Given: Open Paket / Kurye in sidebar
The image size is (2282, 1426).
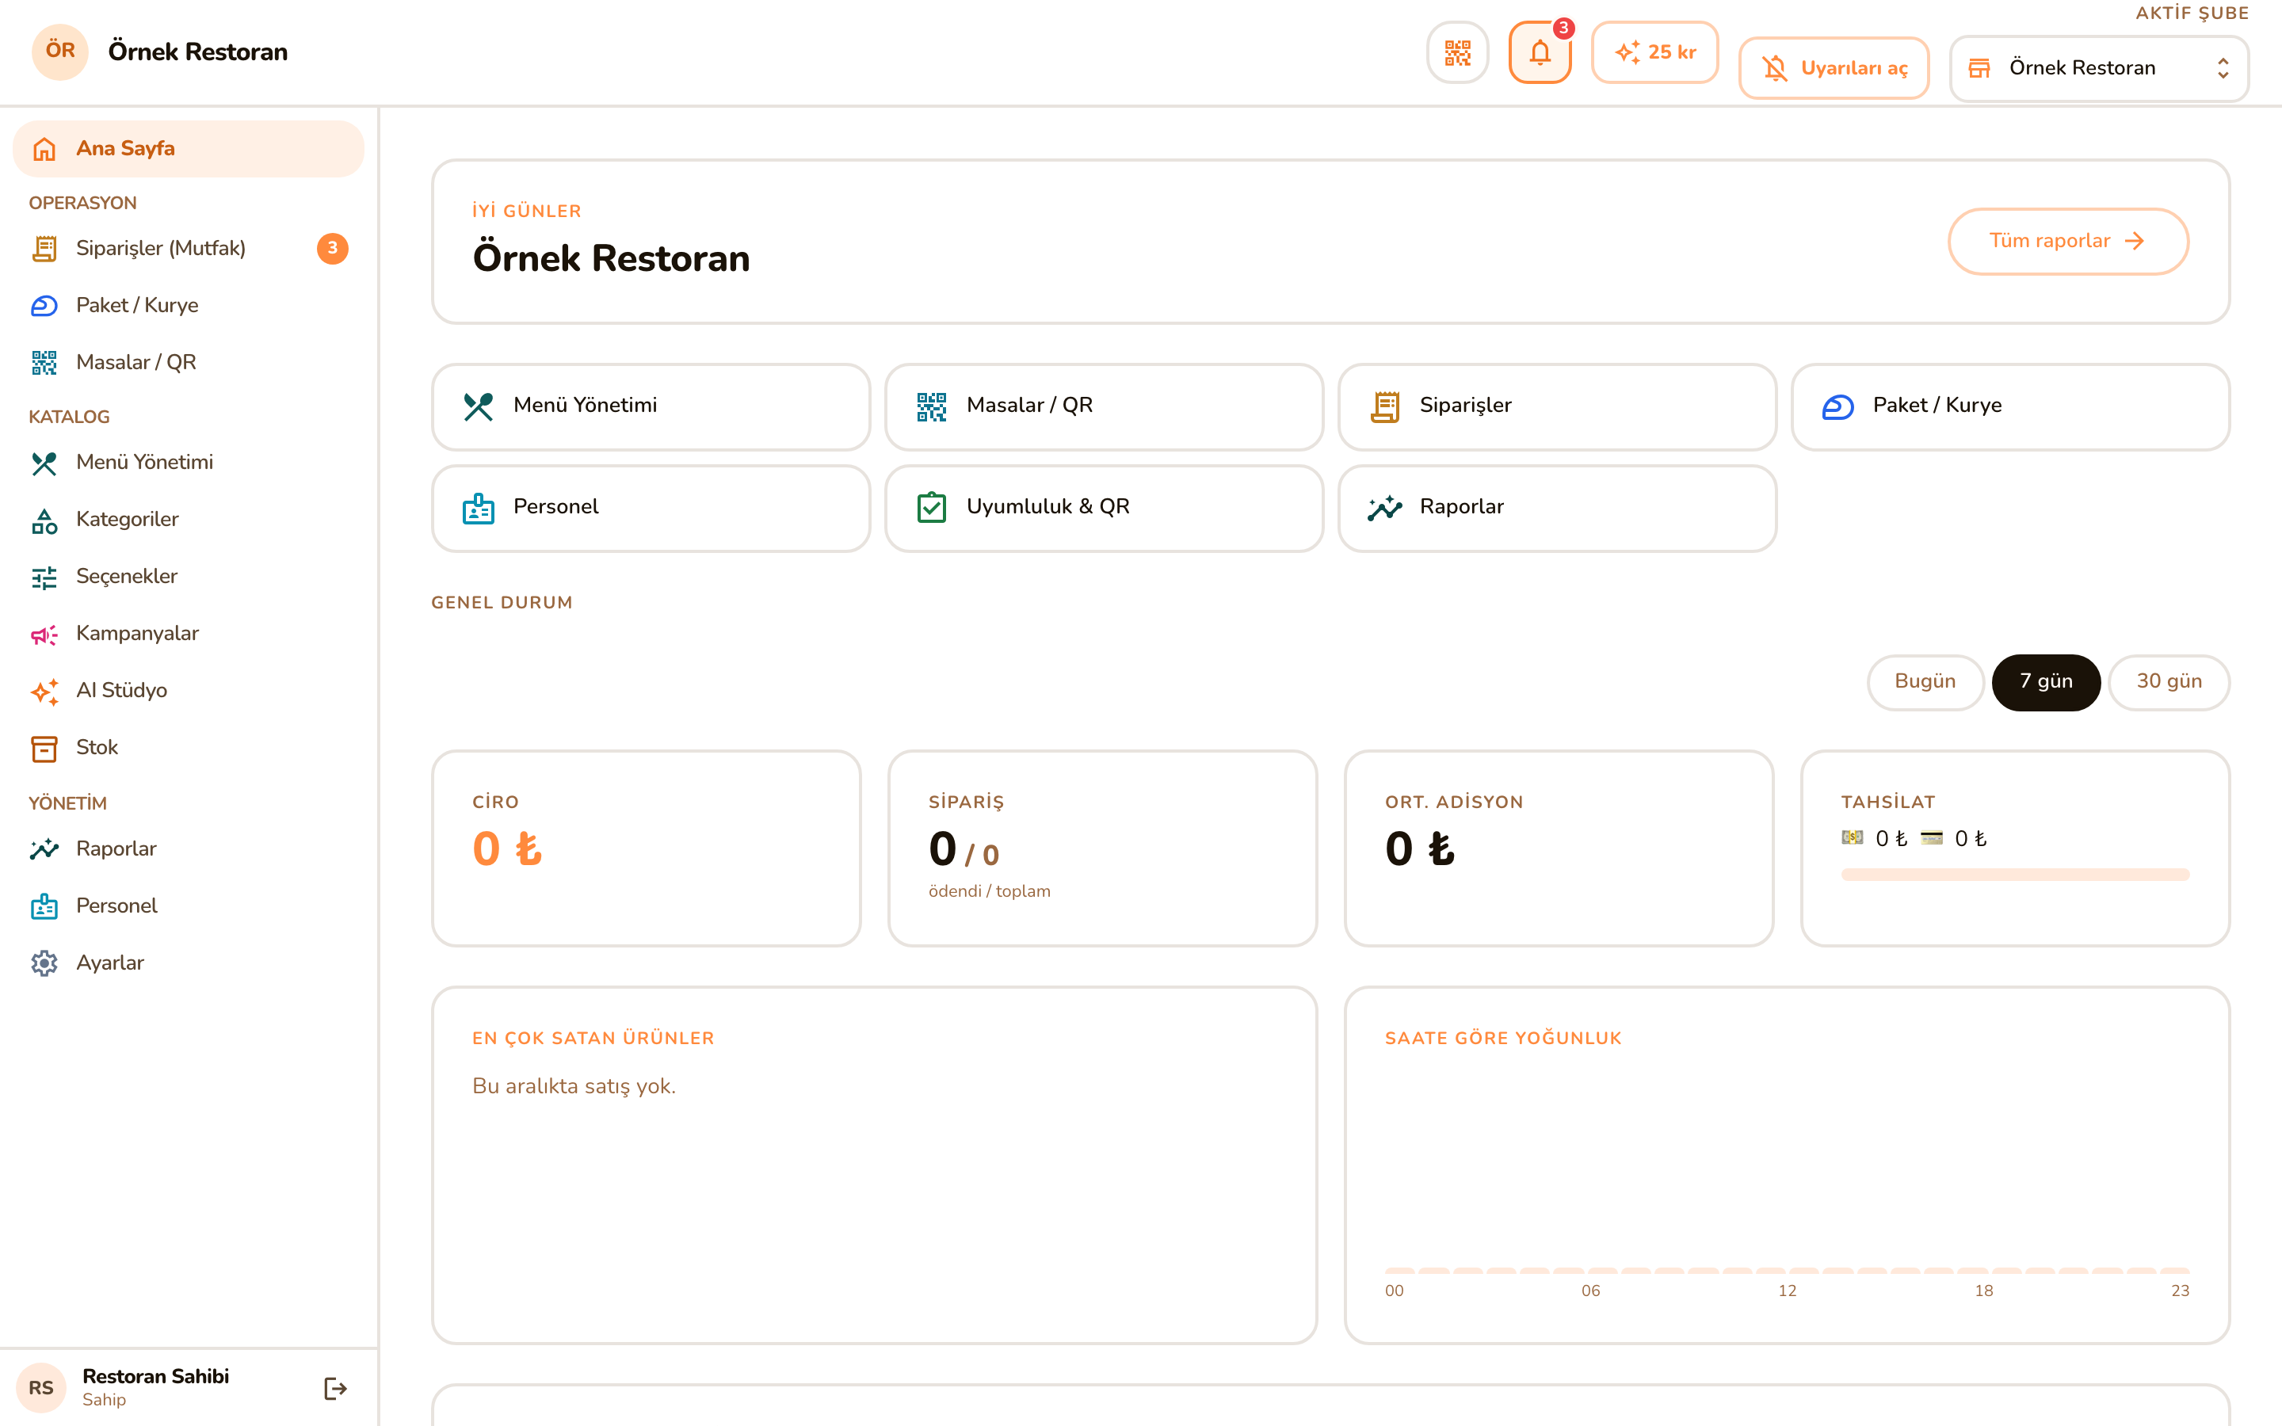Looking at the screenshot, I should [189, 306].
